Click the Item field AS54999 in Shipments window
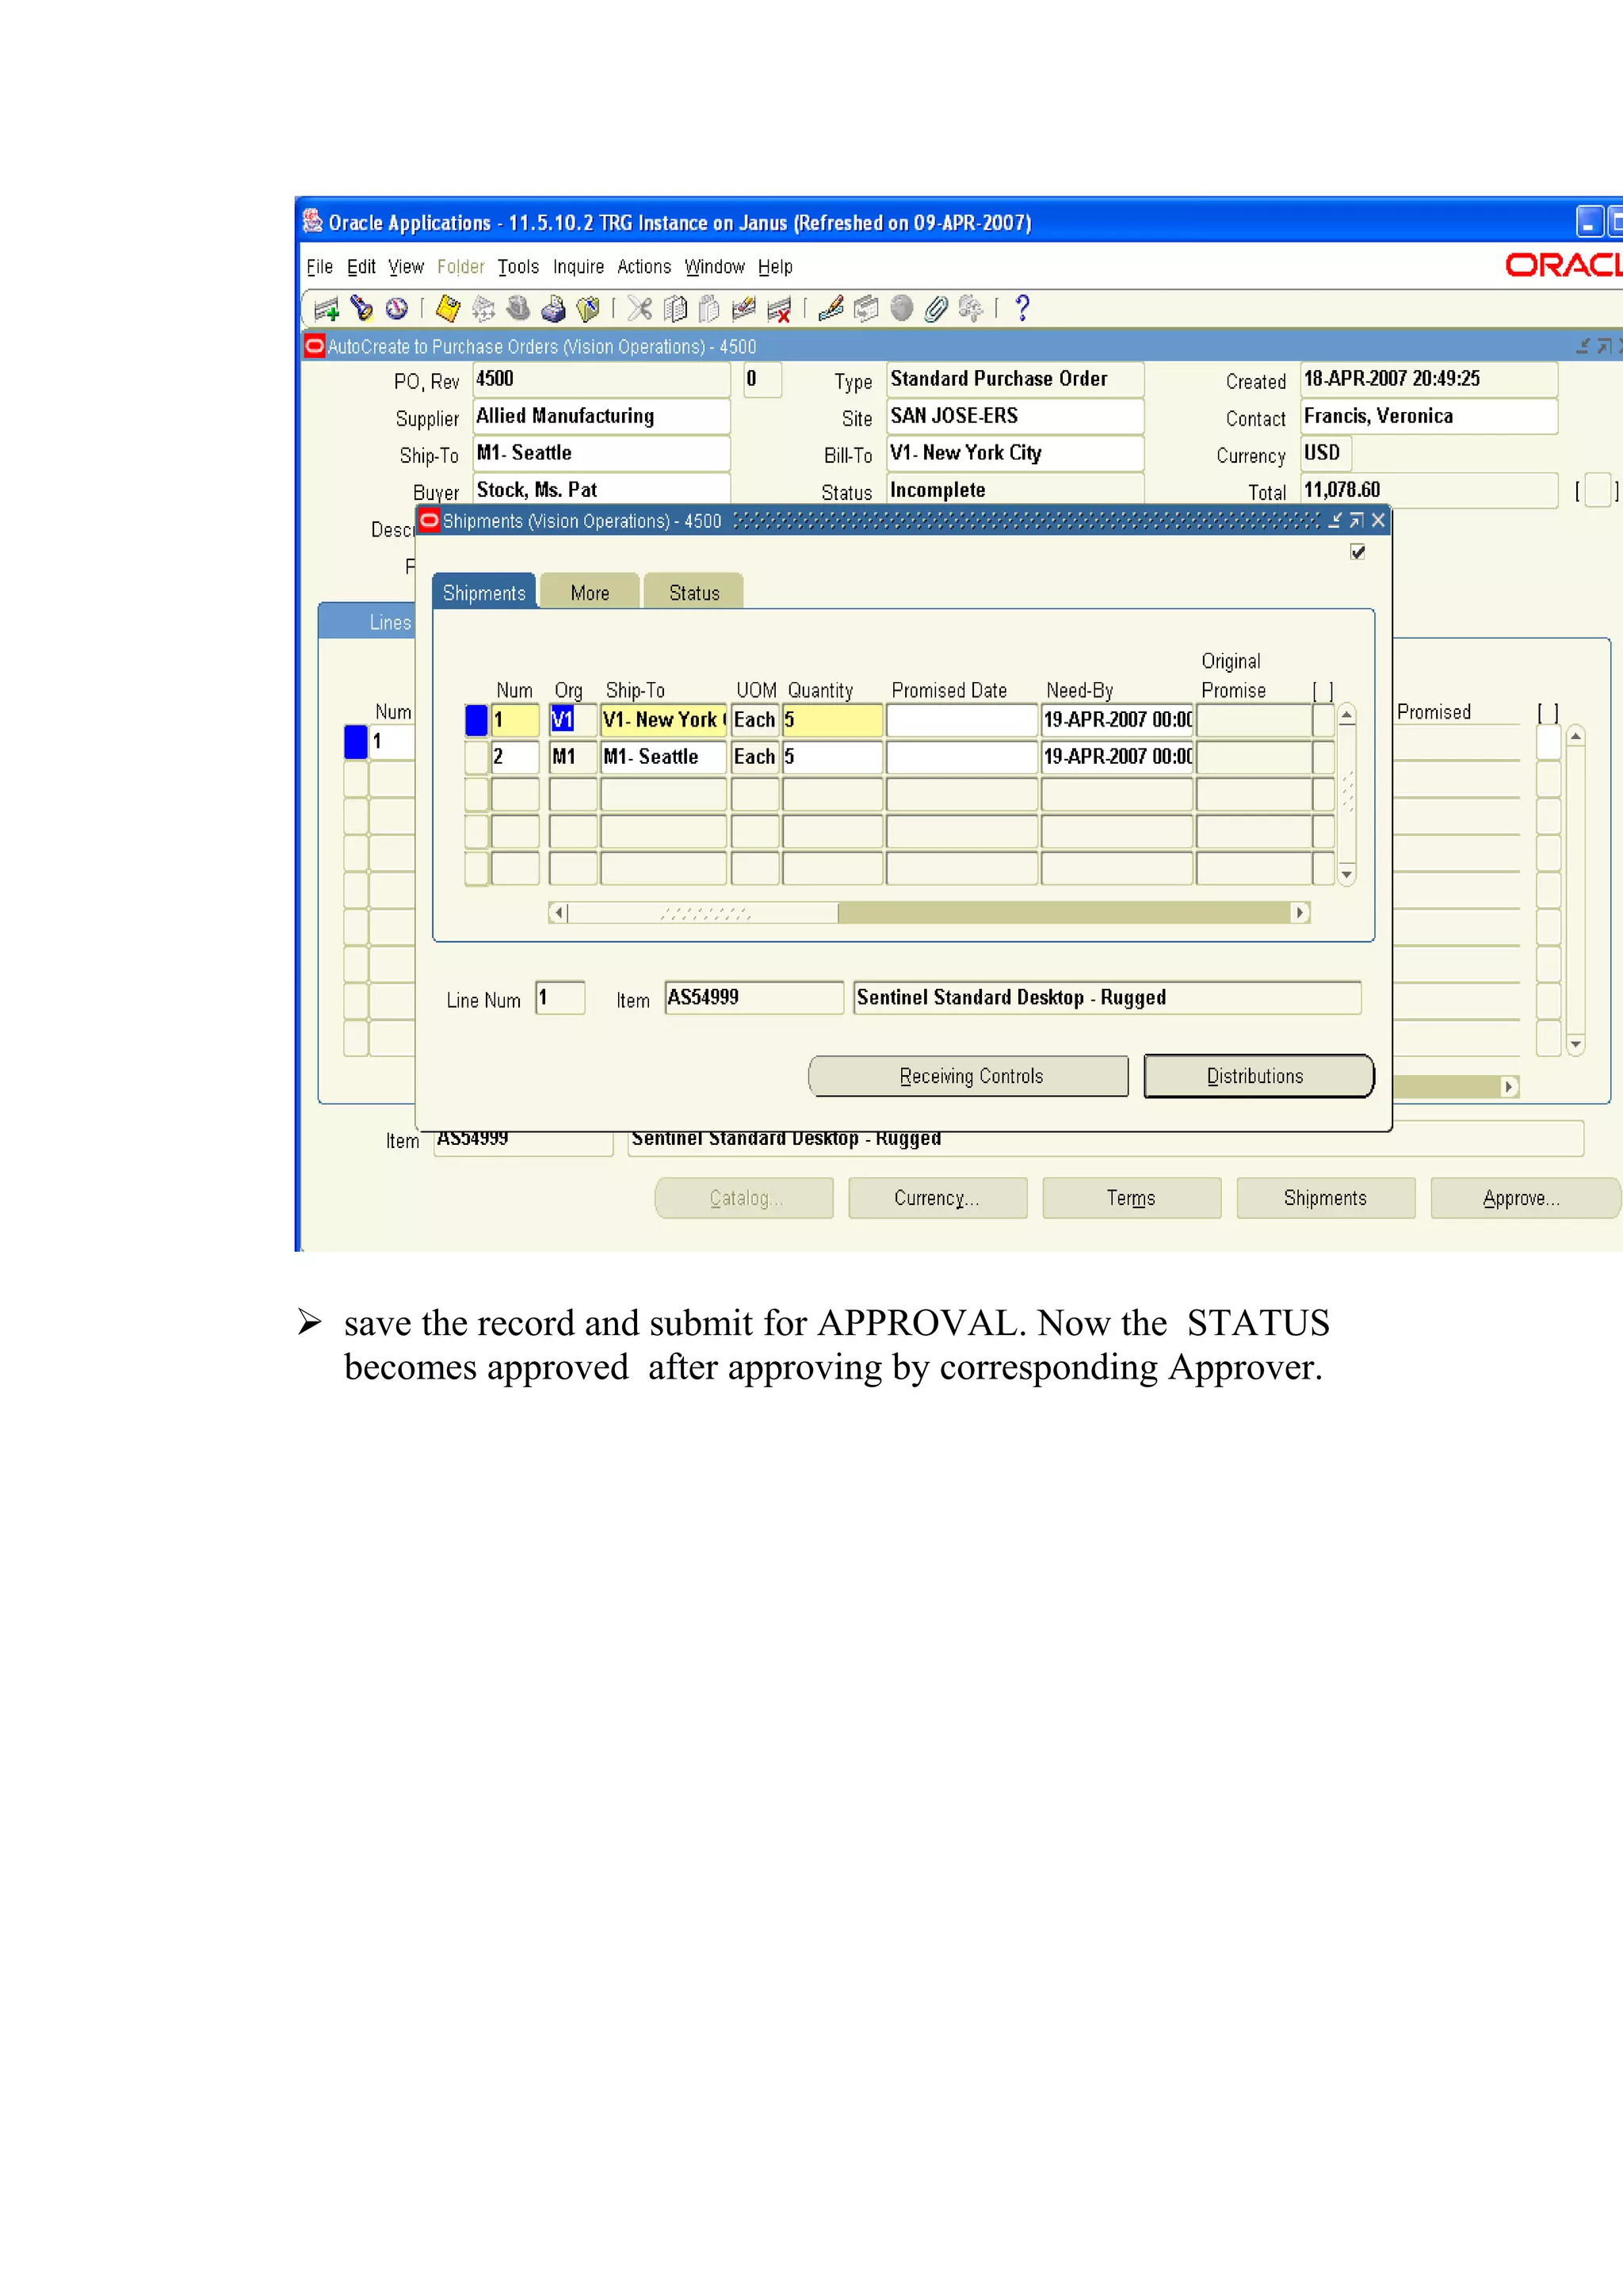The width and height of the screenshot is (1623, 2296). pos(754,998)
